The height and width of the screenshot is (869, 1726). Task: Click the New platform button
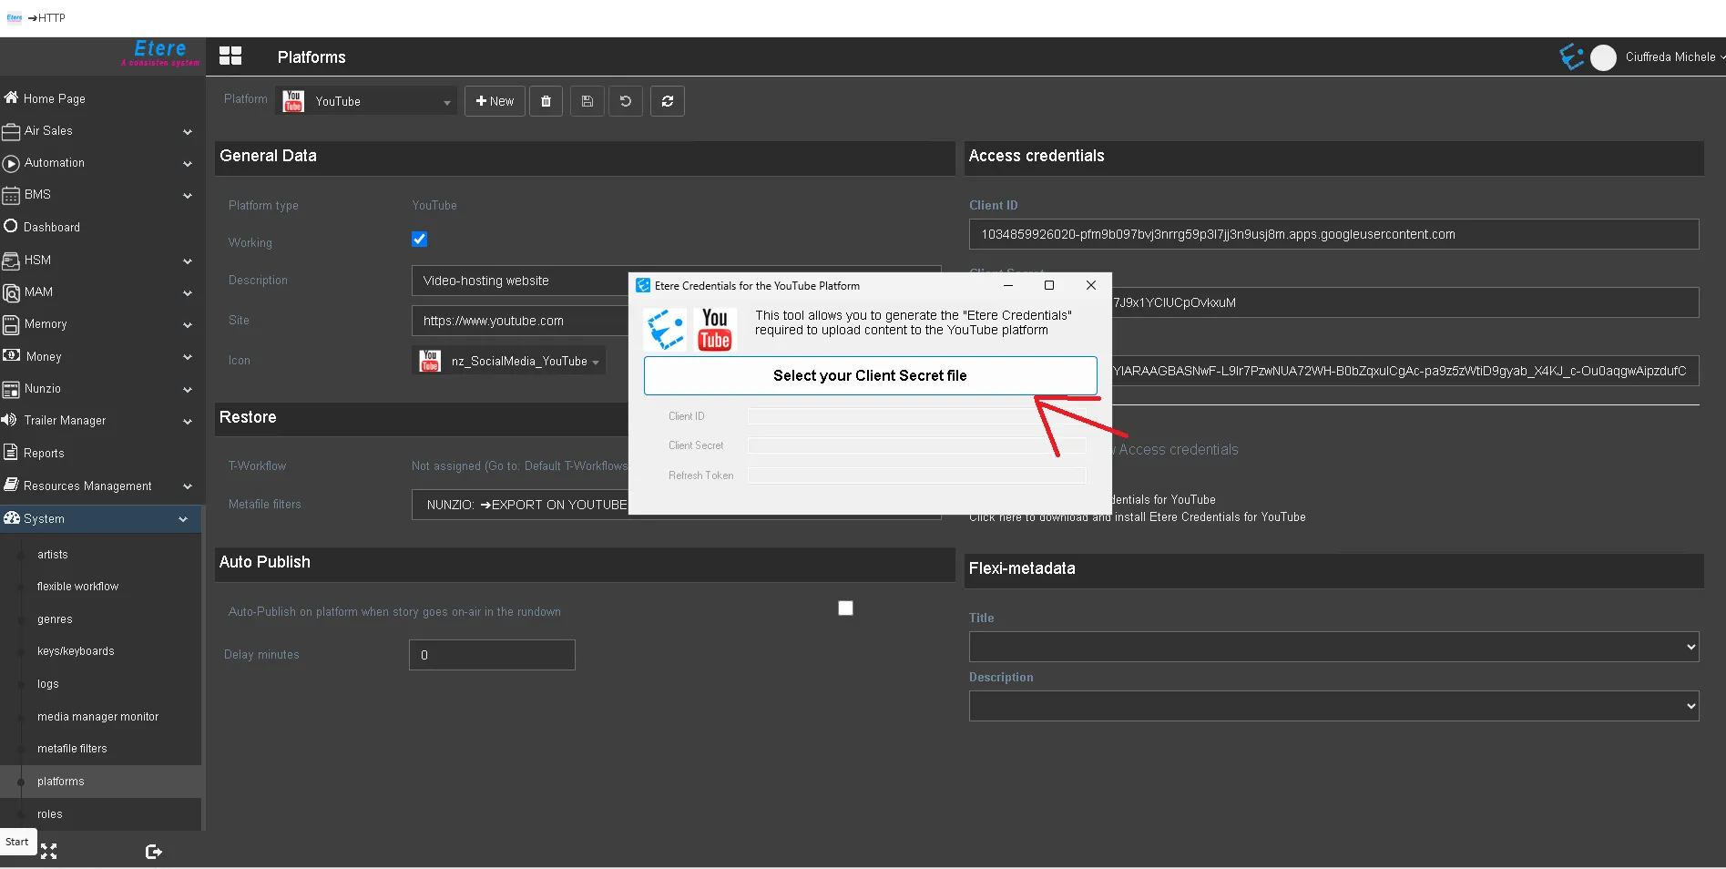pyautogui.click(x=495, y=101)
